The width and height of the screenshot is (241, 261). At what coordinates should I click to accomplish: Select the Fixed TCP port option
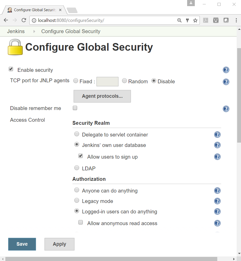[76, 81]
